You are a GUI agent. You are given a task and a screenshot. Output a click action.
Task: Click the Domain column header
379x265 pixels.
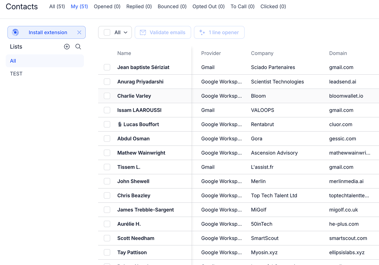[338, 53]
